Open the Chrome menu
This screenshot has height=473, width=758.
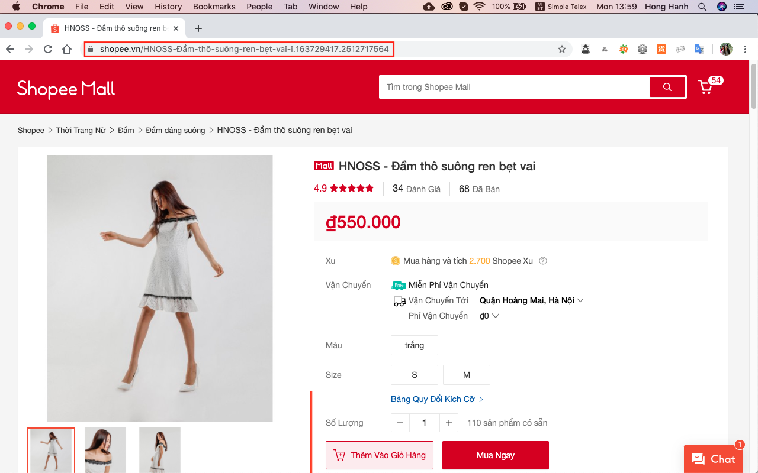(48, 7)
